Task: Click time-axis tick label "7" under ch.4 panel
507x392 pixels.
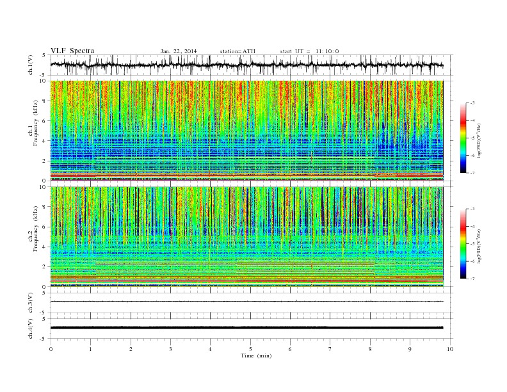Action: click(330, 349)
